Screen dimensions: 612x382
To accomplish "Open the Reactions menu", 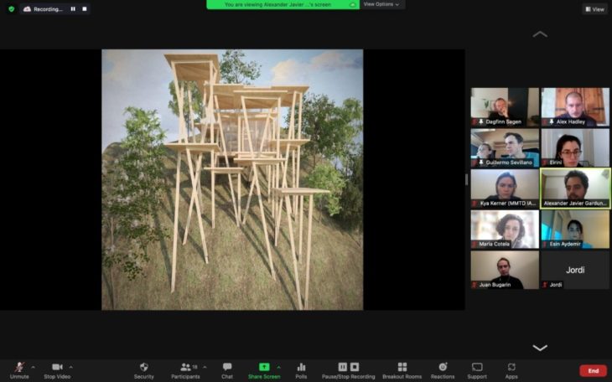I will pyautogui.click(x=443, y=369).
